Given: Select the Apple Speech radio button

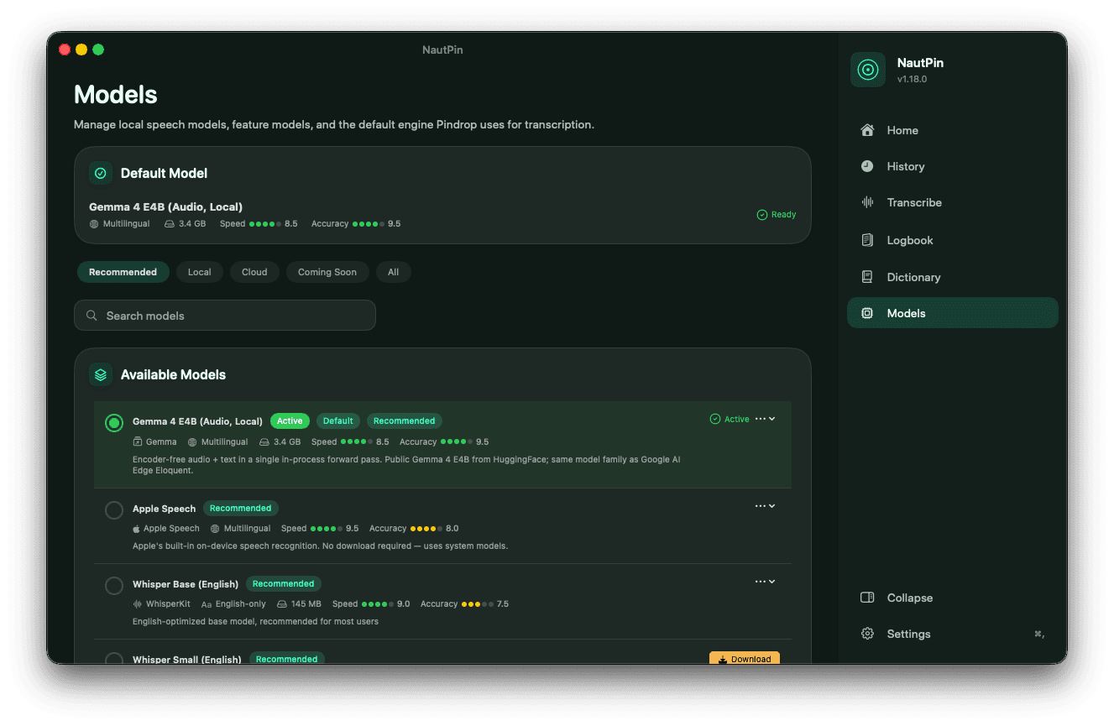Looking at the screenshot, I should point(114,509).
